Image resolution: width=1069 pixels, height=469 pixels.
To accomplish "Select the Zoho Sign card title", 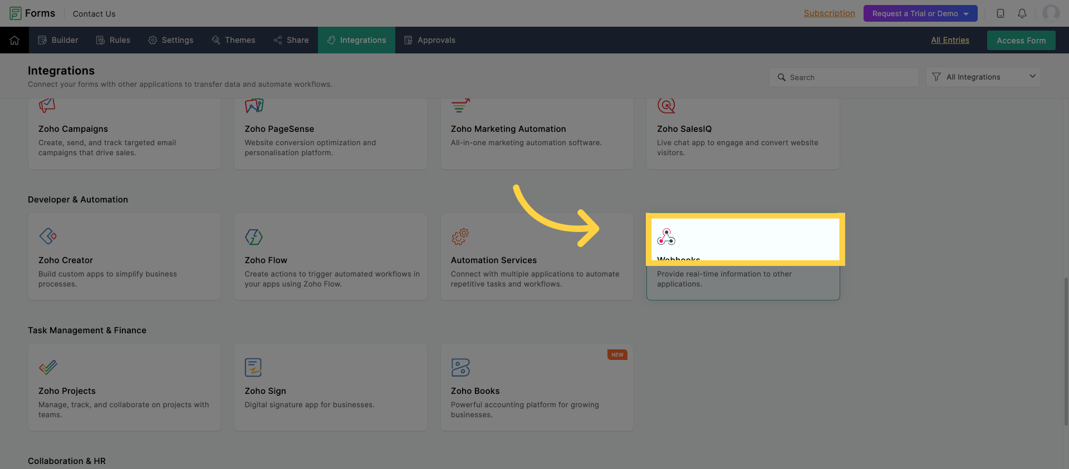I will [x=265, y=391].
